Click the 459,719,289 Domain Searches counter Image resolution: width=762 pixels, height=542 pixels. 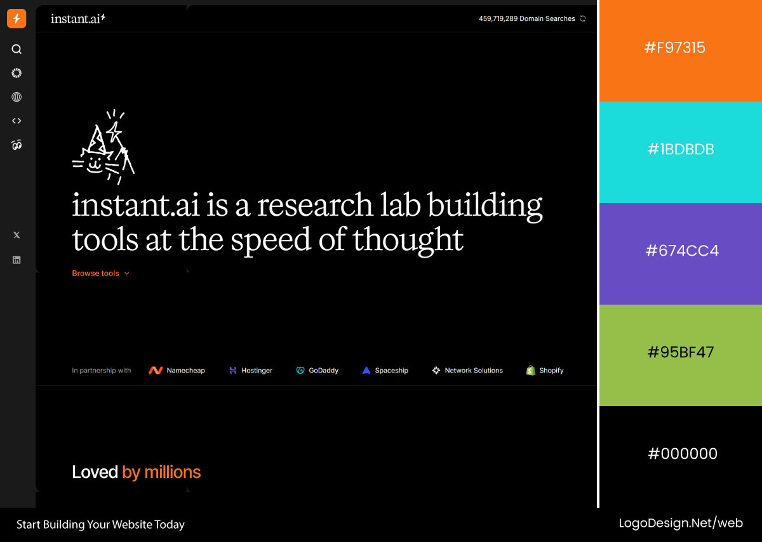[527, 19]
